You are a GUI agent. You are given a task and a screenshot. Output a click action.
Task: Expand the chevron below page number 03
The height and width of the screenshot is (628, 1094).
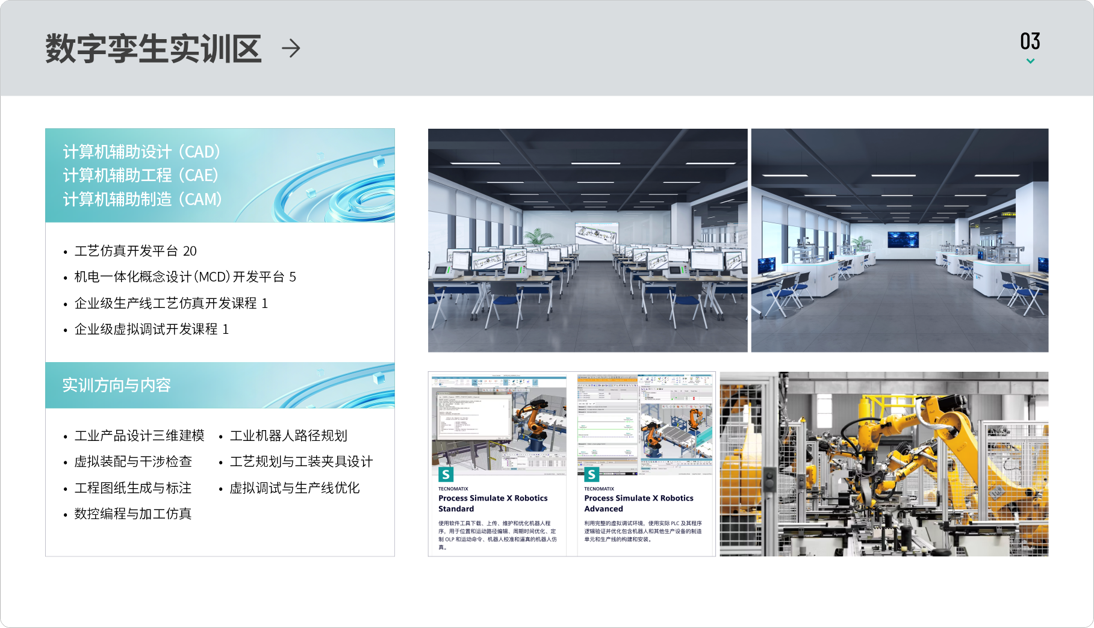point(1030,61)
